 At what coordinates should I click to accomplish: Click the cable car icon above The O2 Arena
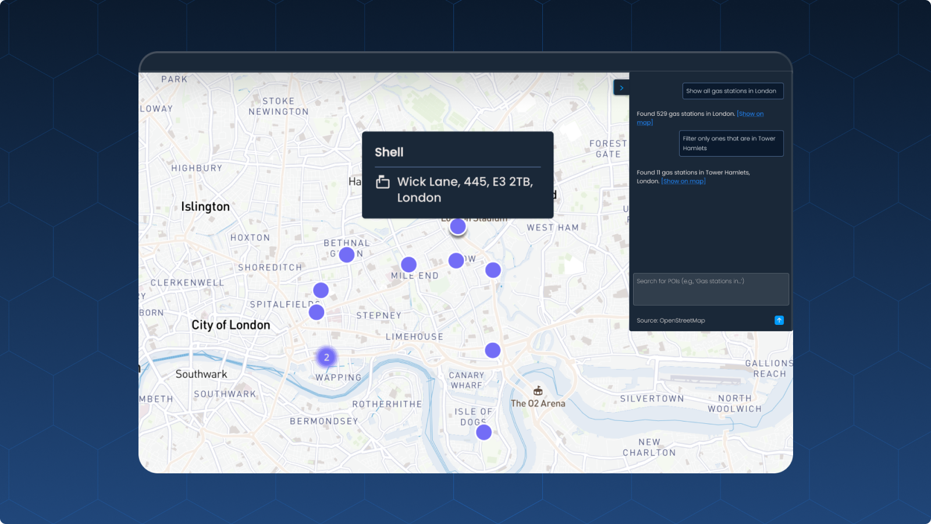coord(538,391)
